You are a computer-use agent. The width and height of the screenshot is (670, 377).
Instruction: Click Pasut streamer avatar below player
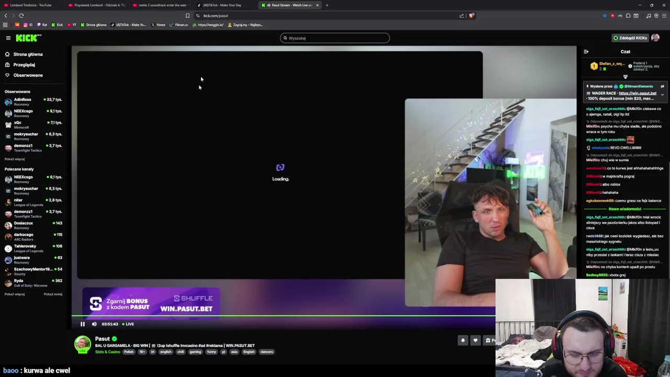pos(82,344)
